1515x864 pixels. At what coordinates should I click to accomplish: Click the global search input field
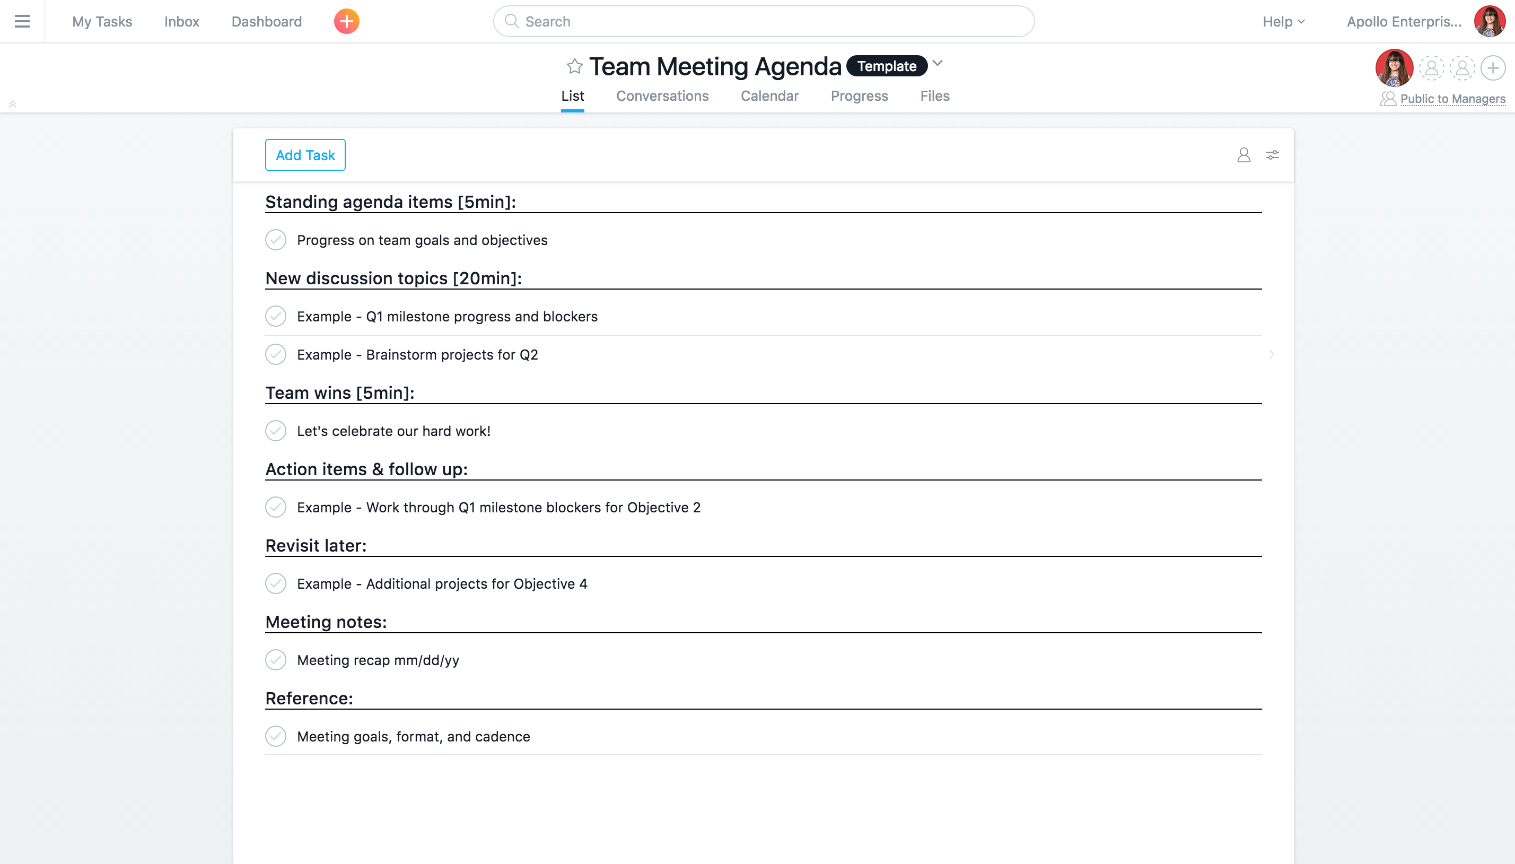tap(764, 21)
